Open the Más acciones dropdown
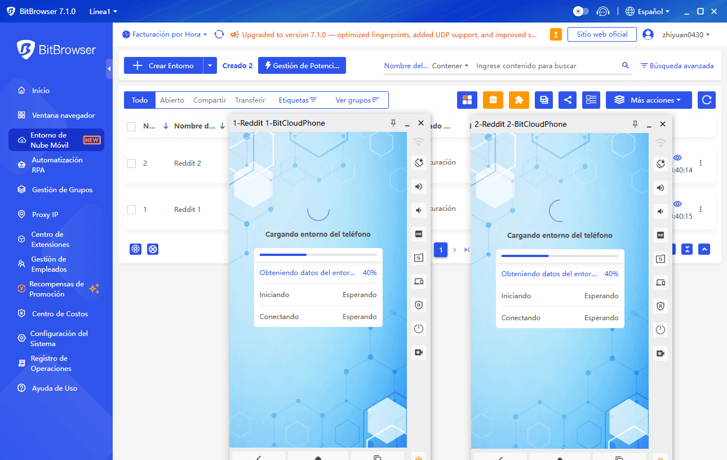The image size is (727, 460). pyautogui.click(x=649, y=100)
